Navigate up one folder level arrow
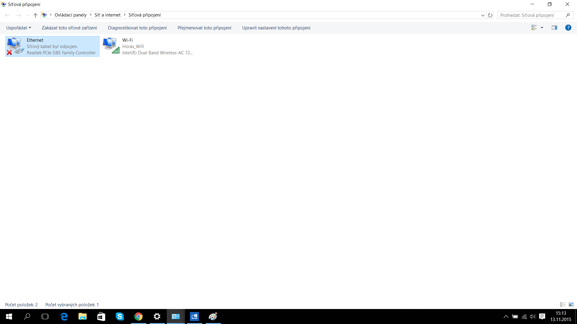 pos(35,15)
